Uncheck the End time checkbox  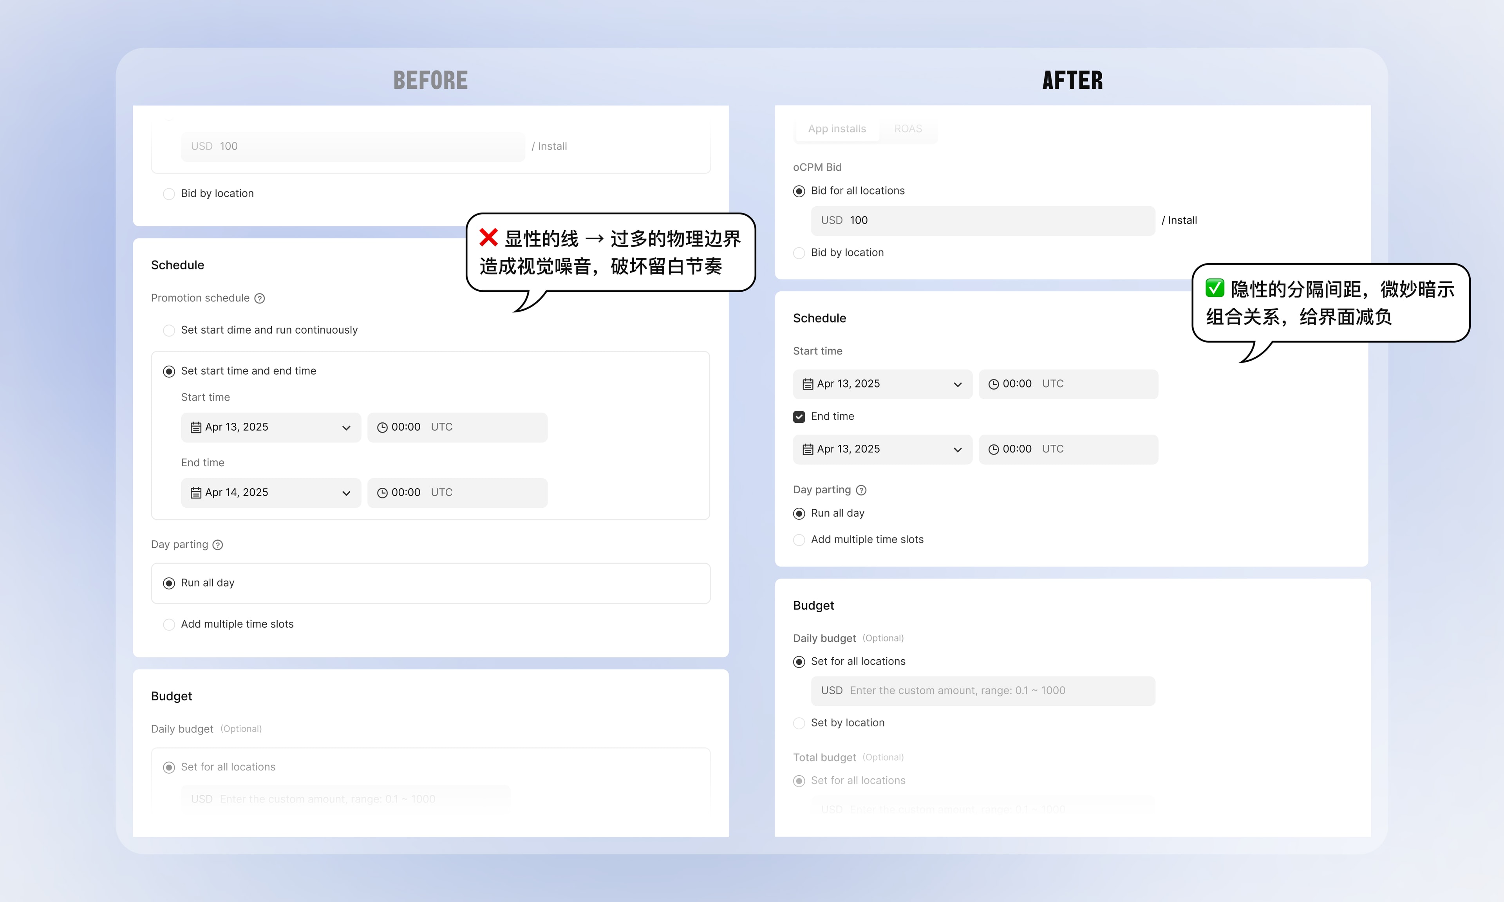pos(799,417)
